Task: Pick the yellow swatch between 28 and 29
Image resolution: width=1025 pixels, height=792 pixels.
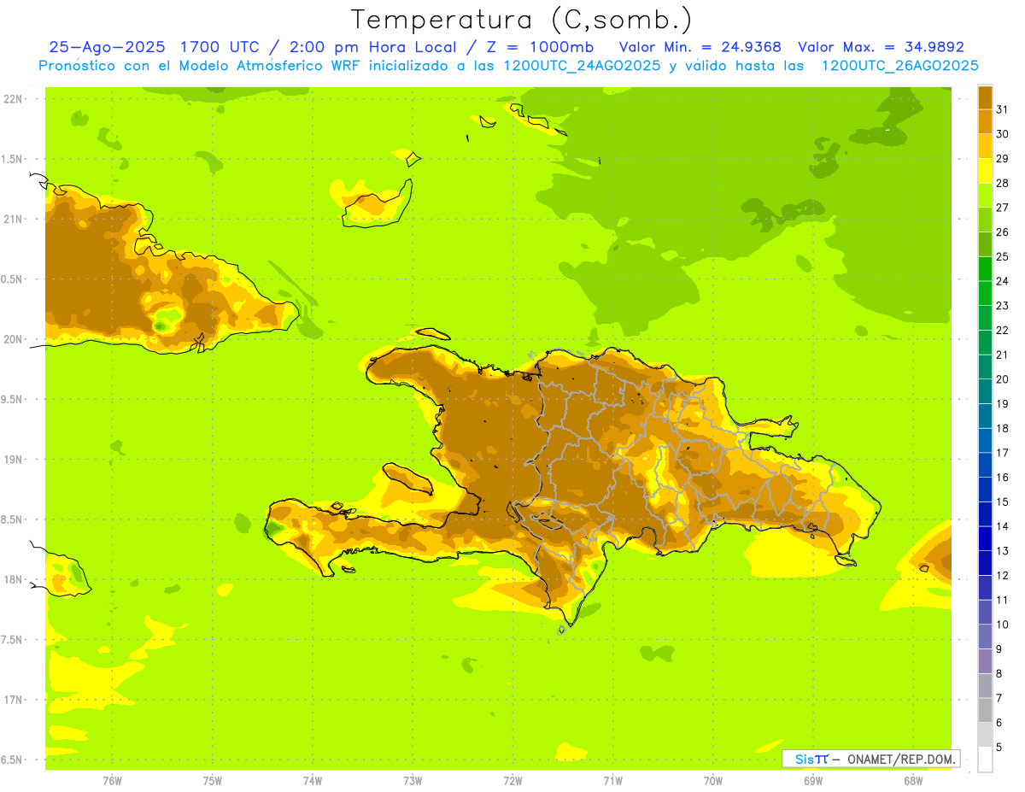Action: click(x=985, y=171)
